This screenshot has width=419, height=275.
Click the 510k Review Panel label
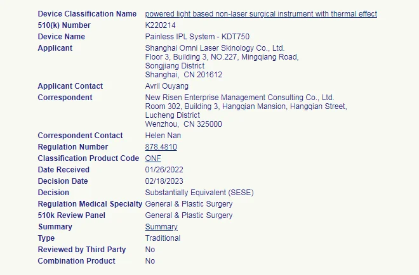coord(72,215)
